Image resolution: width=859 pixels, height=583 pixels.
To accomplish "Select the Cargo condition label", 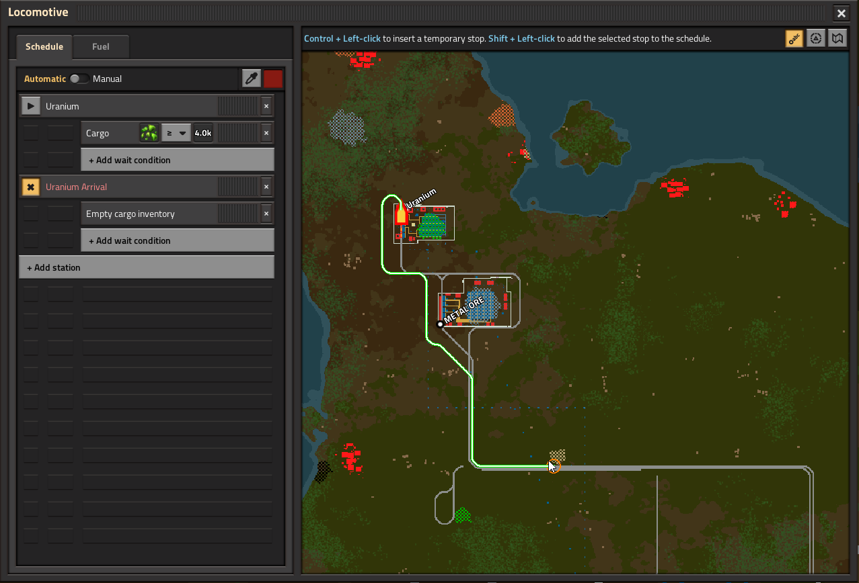I will tap(98, 133).
